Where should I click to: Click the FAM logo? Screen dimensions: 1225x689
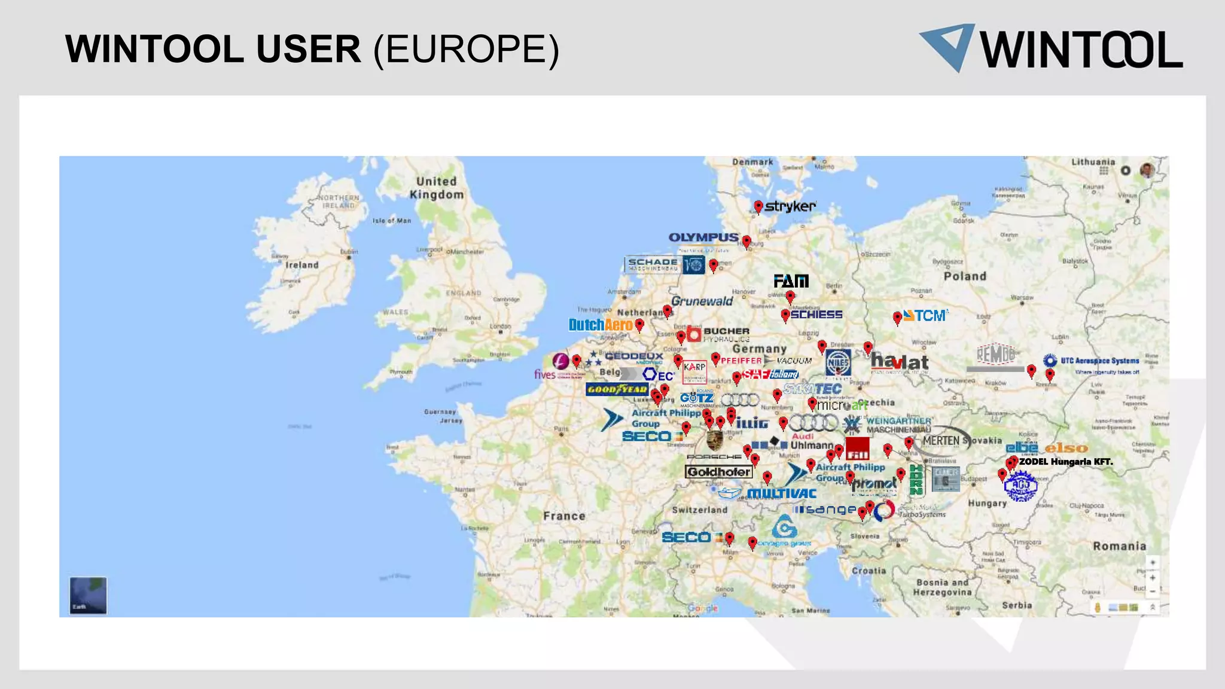791,281
